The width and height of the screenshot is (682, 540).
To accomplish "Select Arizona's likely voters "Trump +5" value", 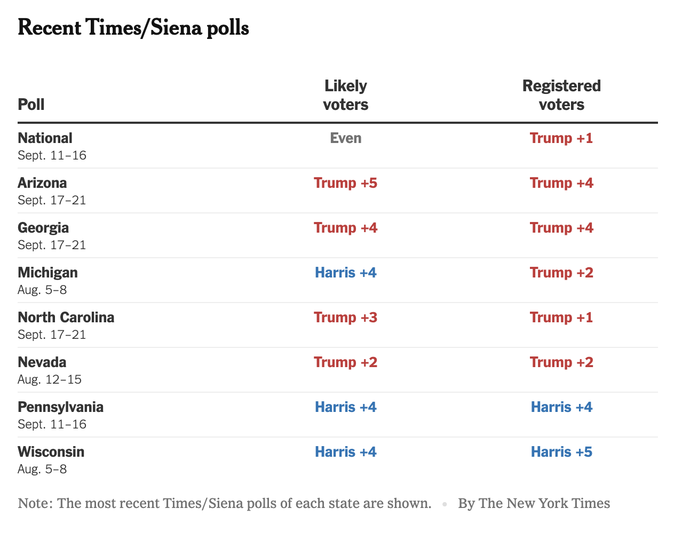I will pyautogui.click(x=346, y=183).
